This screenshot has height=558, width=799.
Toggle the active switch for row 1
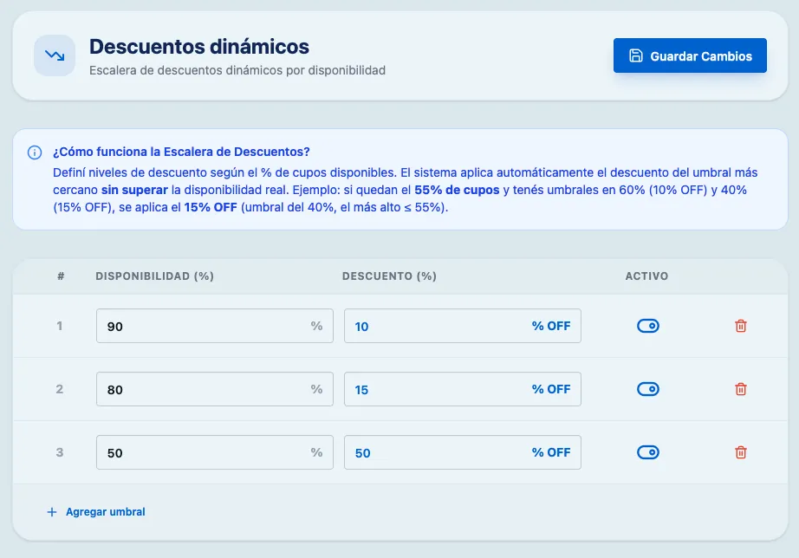coord(647,326)
